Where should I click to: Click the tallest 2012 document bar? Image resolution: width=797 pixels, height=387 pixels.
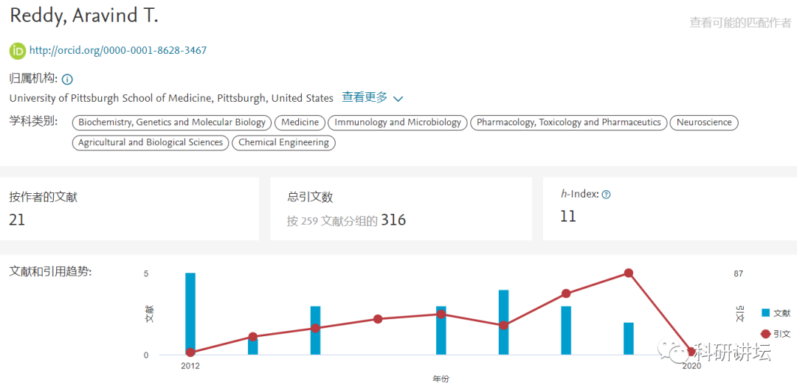point(190,313)
